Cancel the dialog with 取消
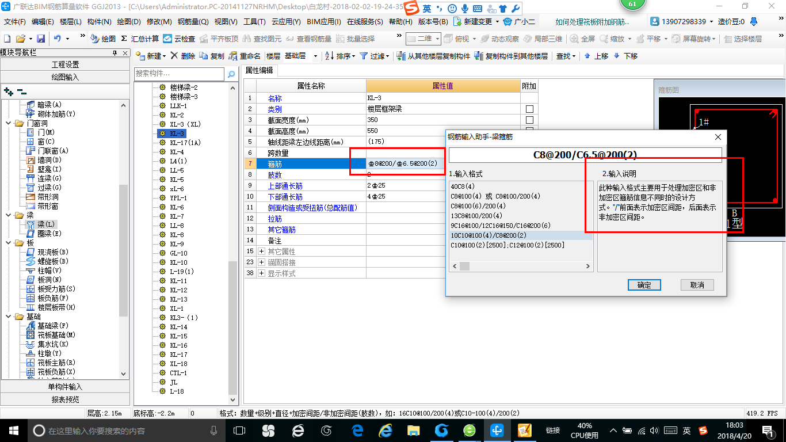Screen dimensions: 786x442 pyautogui.click(x=697, y=285)
